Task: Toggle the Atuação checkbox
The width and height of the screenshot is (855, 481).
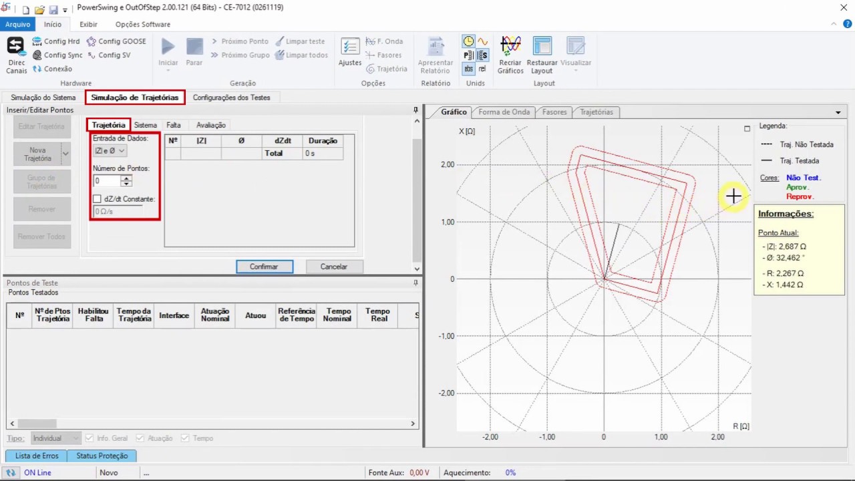Action: (140, 438)
